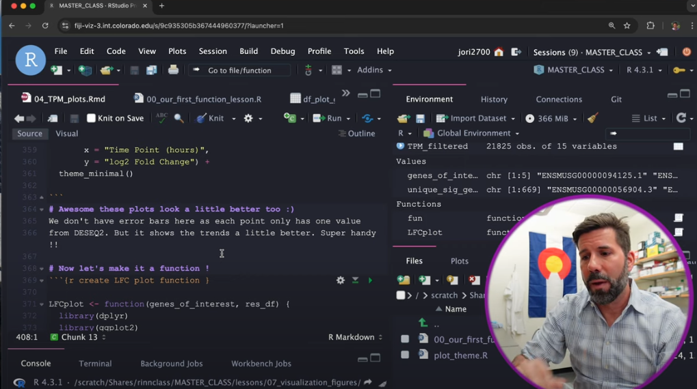Open the Session menu
The height and width of the screenshot is (389, 697).
[x=213, y=51]
